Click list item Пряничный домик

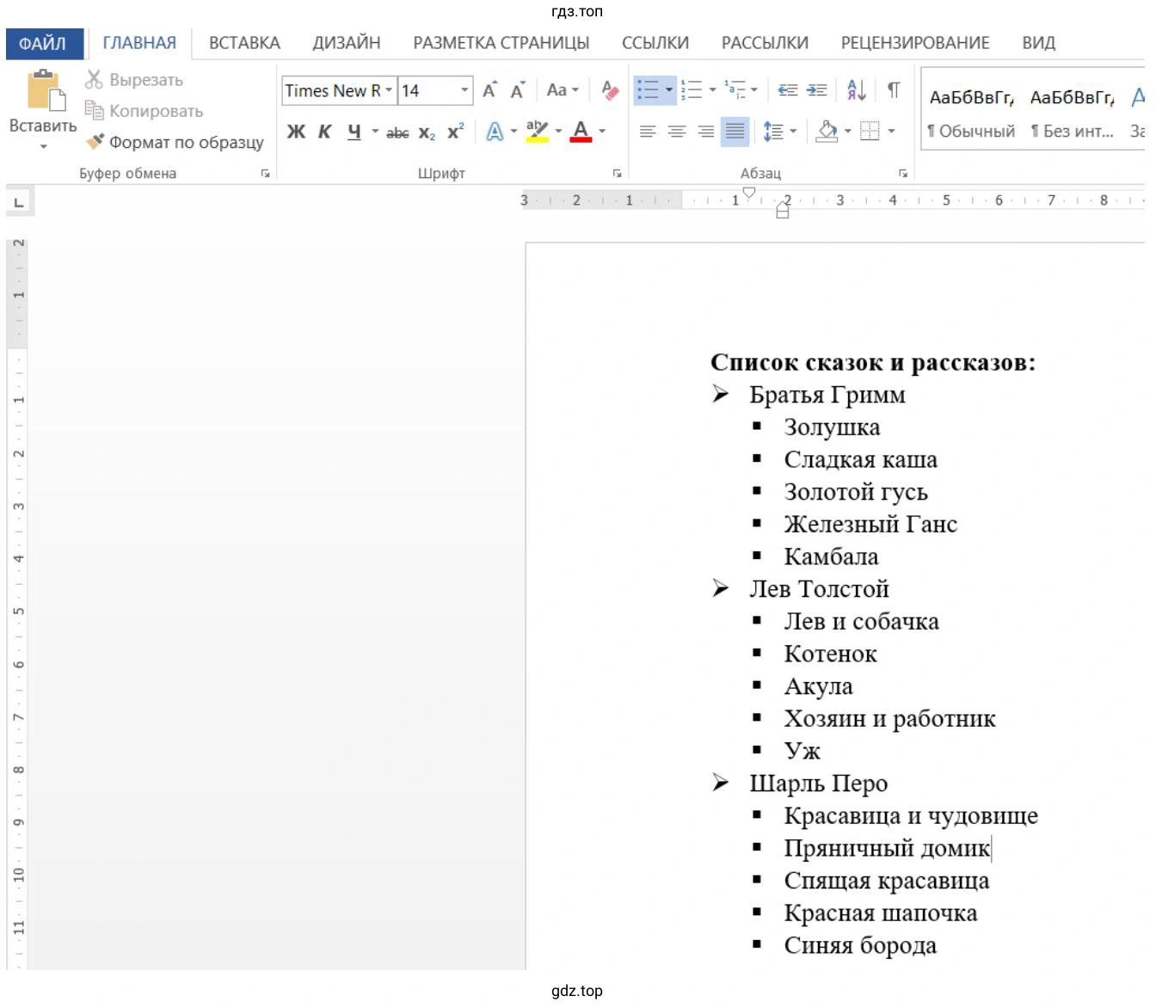coord(887,848)
